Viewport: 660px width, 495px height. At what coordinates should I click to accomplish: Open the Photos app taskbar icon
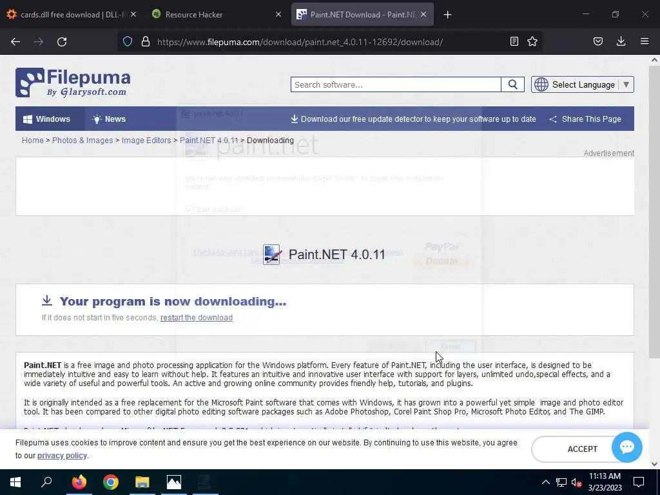174,482
